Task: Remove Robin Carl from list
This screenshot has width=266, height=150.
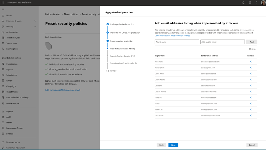Action: click(250, 110)
